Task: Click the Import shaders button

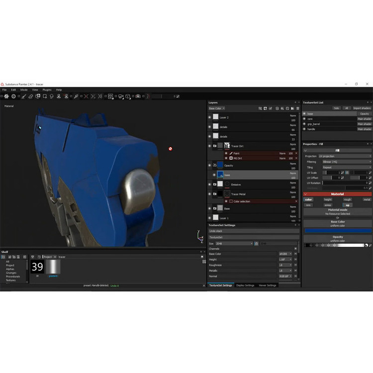Action: [362, 108]
